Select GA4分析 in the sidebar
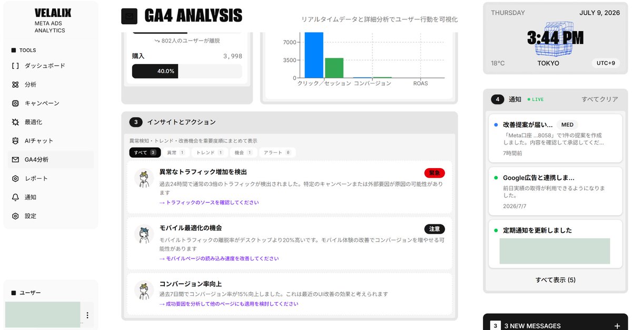This screenshot has height=330, width=632. (51, 160)
